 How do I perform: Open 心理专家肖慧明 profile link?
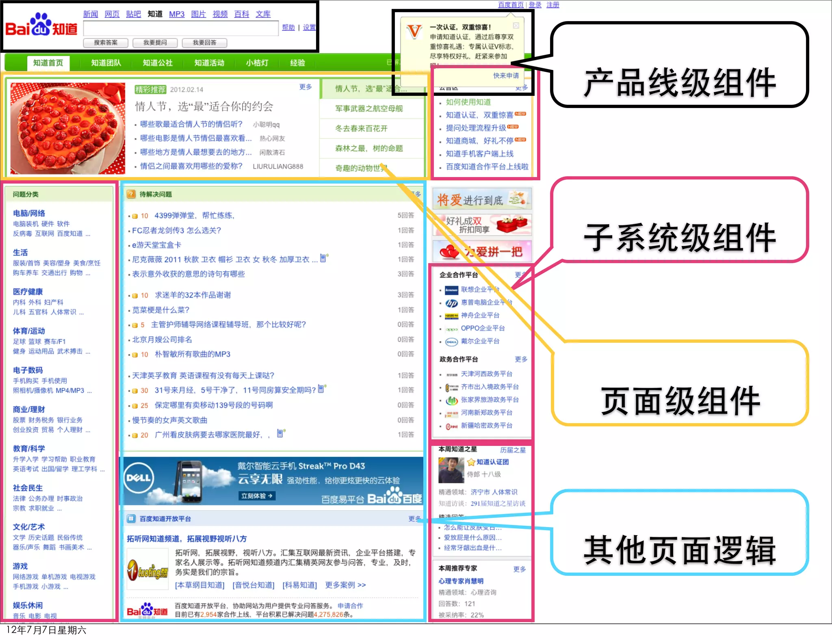(x=461, y=581)
